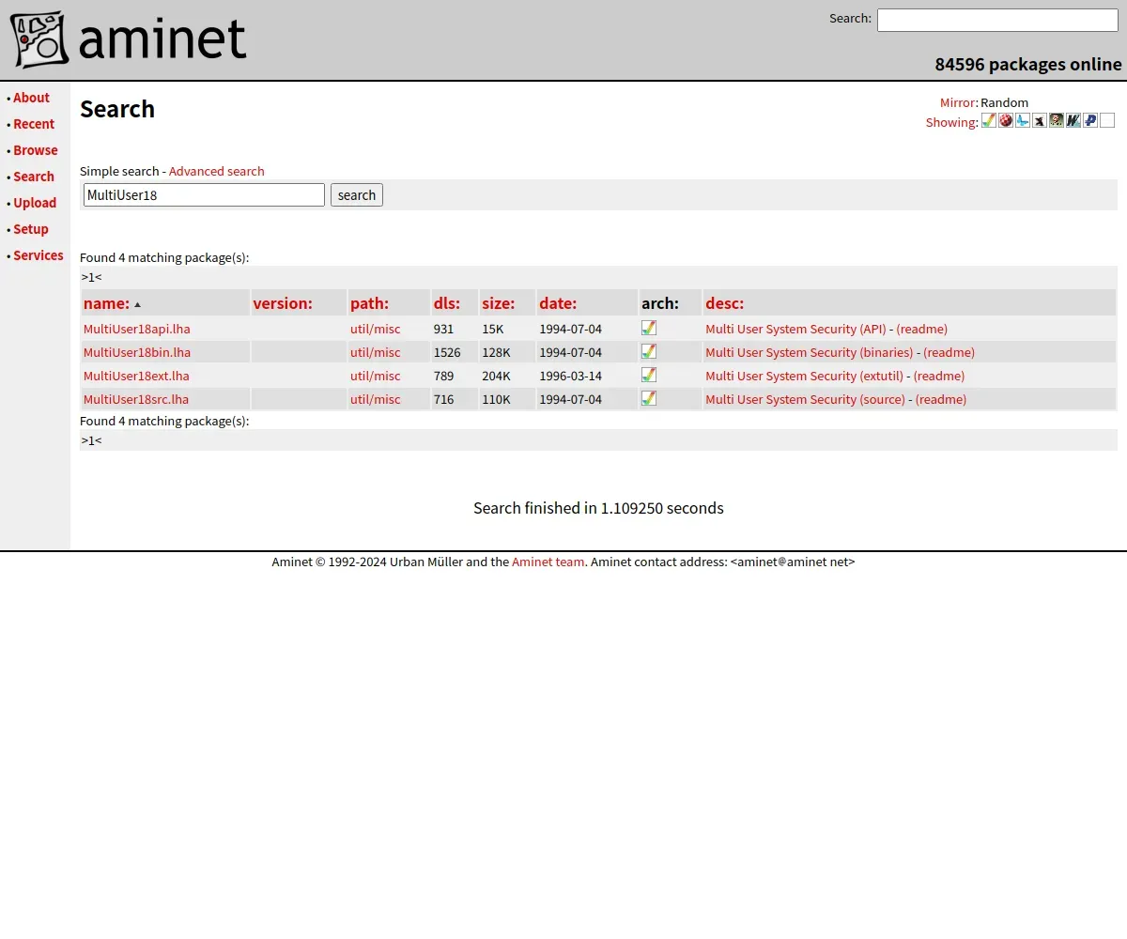The height and width of the screenshot is (939, 1127).
Task: Click the Random mirror value
Action: coord(1004,102)
